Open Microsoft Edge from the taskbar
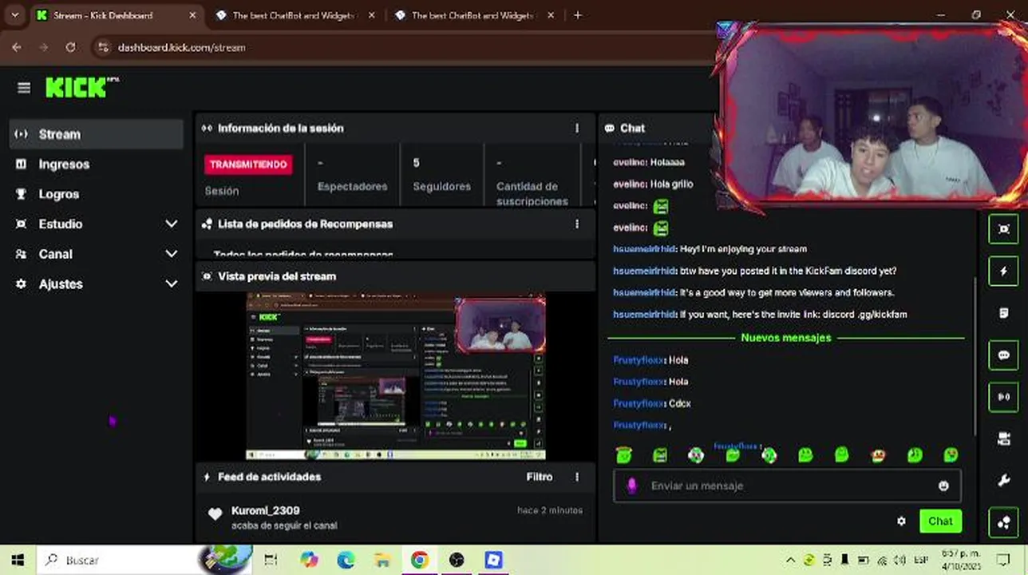This screenshot has height=575, width=1028. tap(346, 560)
